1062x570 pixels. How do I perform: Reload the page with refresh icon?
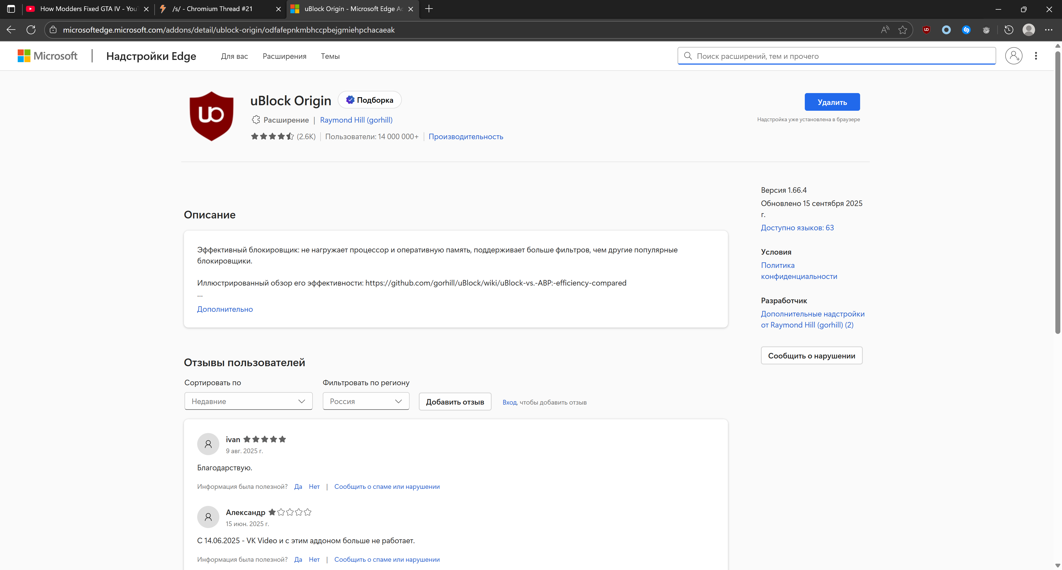point(31,30)
